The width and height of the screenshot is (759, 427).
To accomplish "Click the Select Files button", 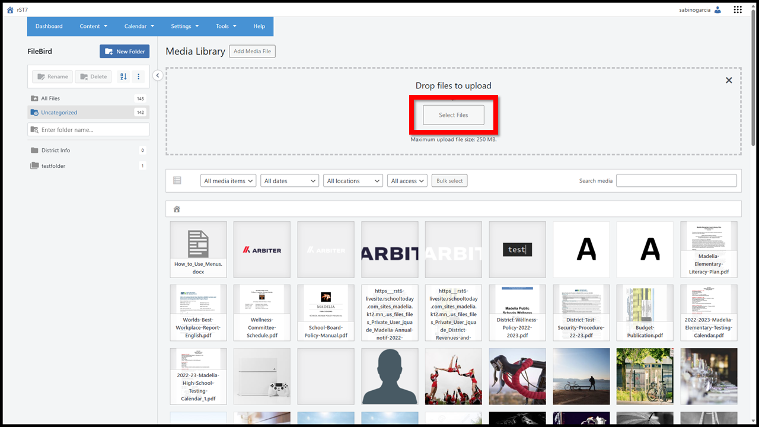I will click(x=454, y=115).
